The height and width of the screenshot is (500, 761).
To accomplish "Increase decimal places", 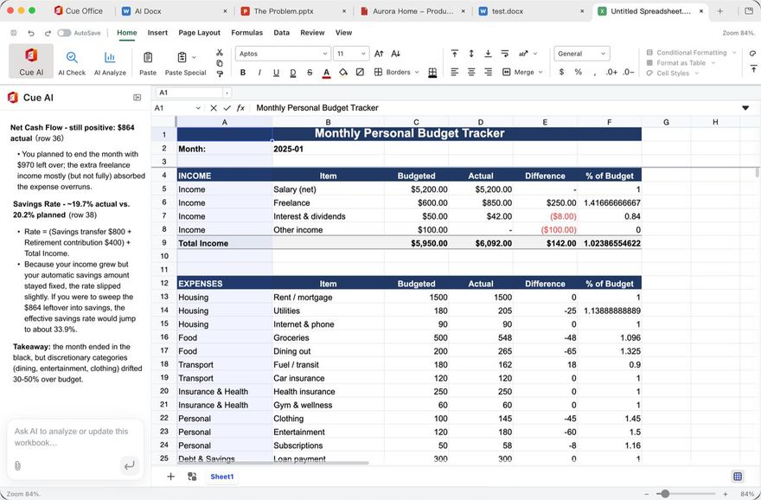I will (x=611, y=72).
